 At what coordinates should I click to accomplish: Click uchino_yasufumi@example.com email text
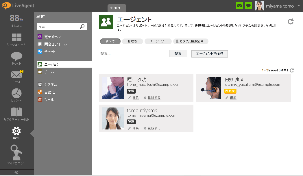point(253,85)
